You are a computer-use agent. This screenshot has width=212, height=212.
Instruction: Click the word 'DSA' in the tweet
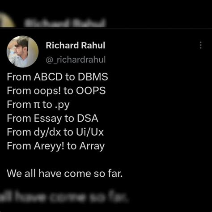click(x=88, y=119)
